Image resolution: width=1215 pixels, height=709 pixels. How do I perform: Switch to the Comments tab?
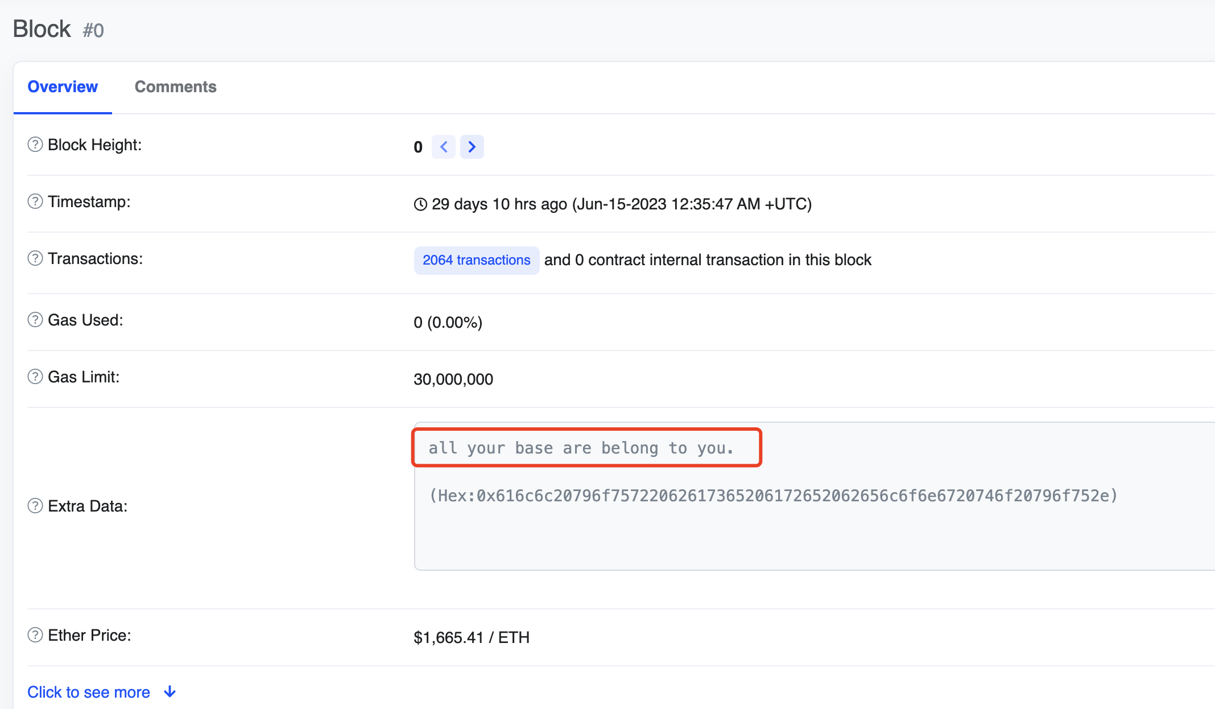coord(175,86)
